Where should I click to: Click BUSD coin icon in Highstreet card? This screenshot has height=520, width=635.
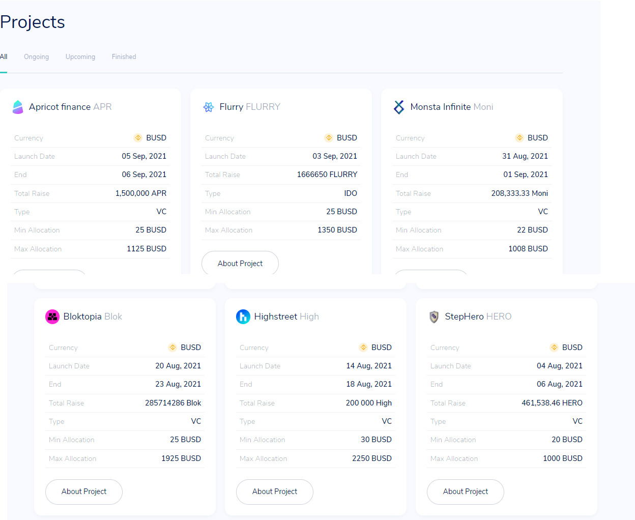pos(363,348)
